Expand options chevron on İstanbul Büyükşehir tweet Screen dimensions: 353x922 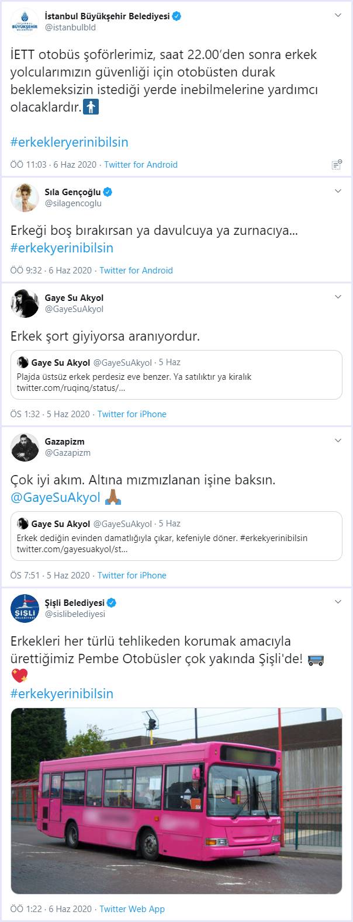338,16
